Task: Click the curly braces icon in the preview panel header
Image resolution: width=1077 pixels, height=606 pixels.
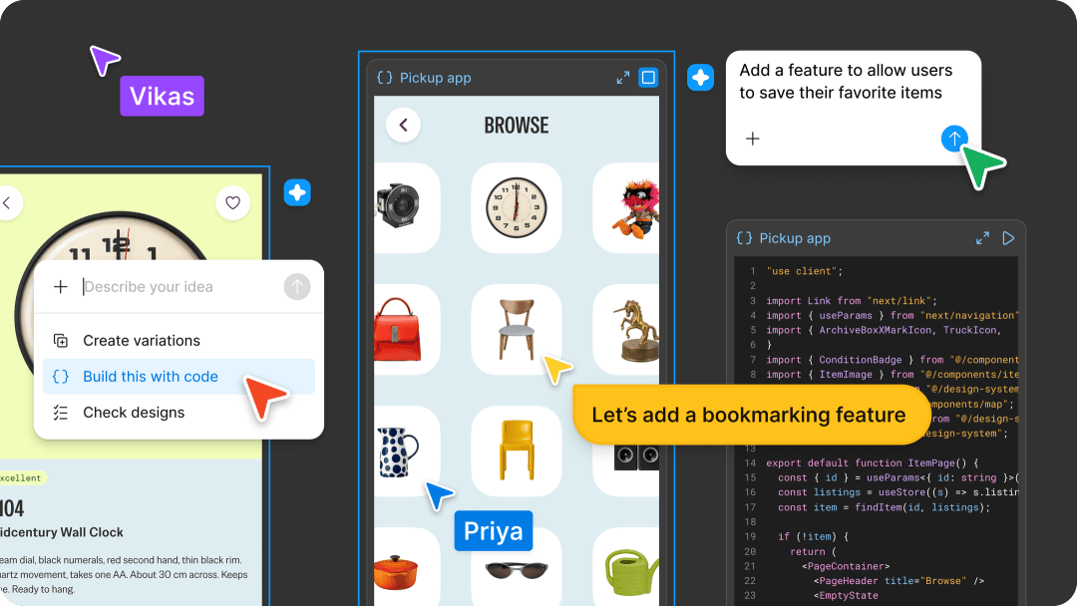Action: 385,78
